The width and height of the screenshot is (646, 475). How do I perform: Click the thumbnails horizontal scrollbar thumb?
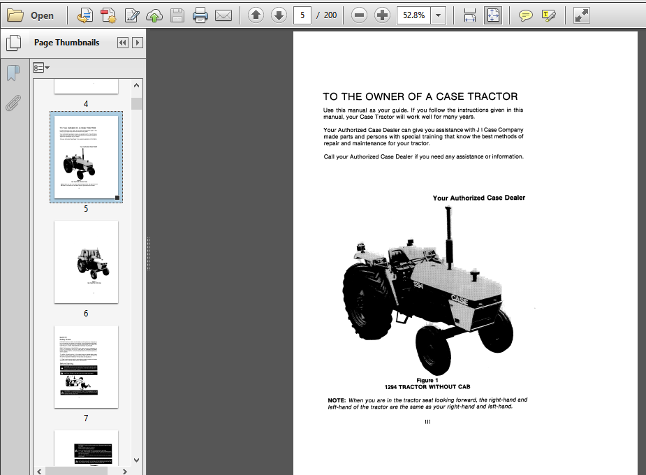point(77,472)
